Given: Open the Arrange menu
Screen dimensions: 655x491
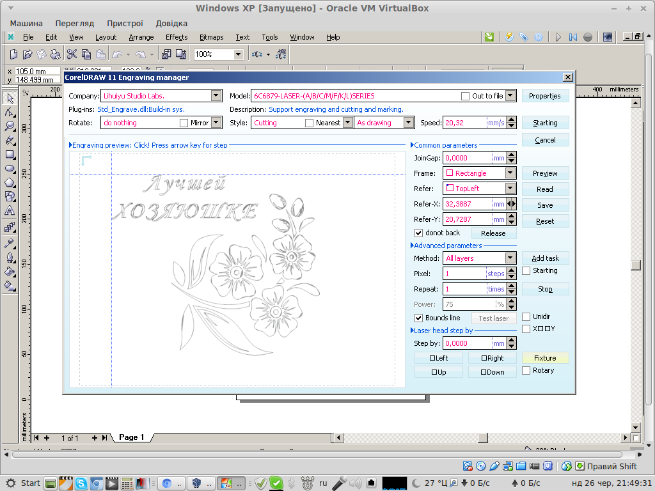Looking at the screenshot, I should pyautogui.click(x=141, y=37).
